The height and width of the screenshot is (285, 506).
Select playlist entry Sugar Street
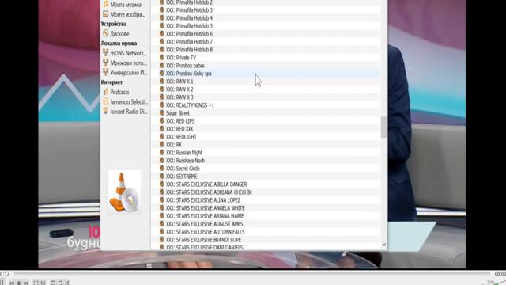coord(266,113)
